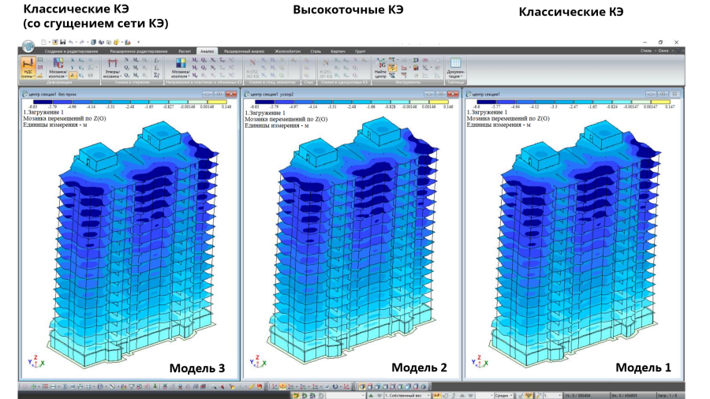710x399 pixels.
Task: Click the Расширенный анализ tab
Action: 240,50
